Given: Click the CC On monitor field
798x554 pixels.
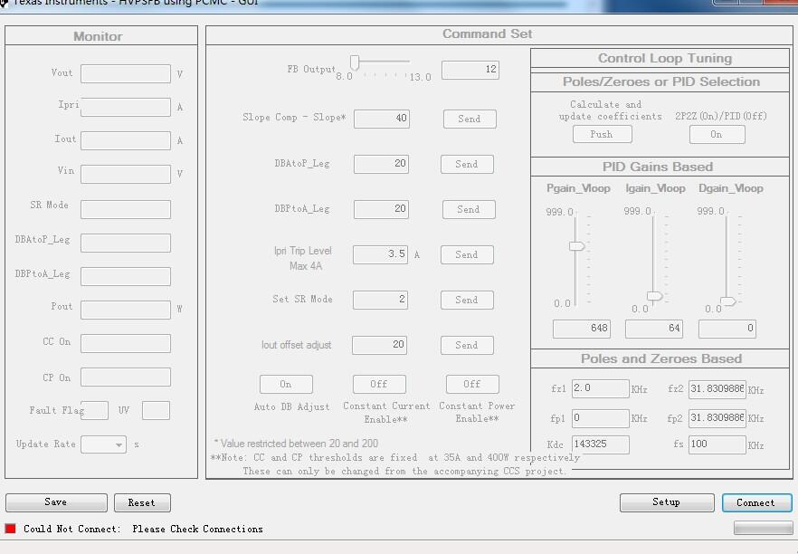Looking at the screenshot, I should click(x=126, y=343).
